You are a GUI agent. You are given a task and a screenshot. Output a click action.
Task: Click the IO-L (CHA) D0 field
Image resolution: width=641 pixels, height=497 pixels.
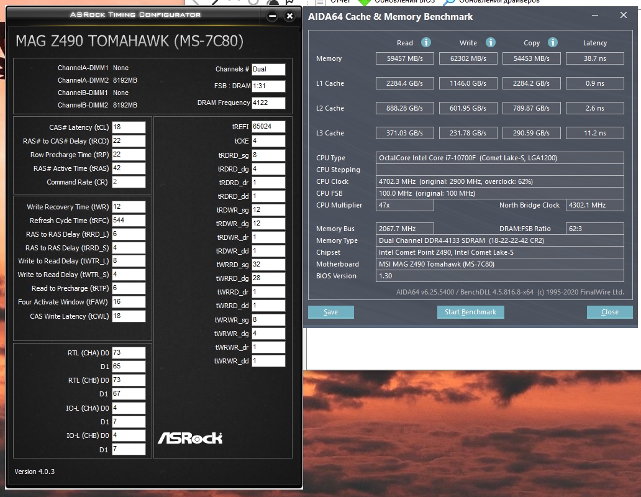point(129,408)
